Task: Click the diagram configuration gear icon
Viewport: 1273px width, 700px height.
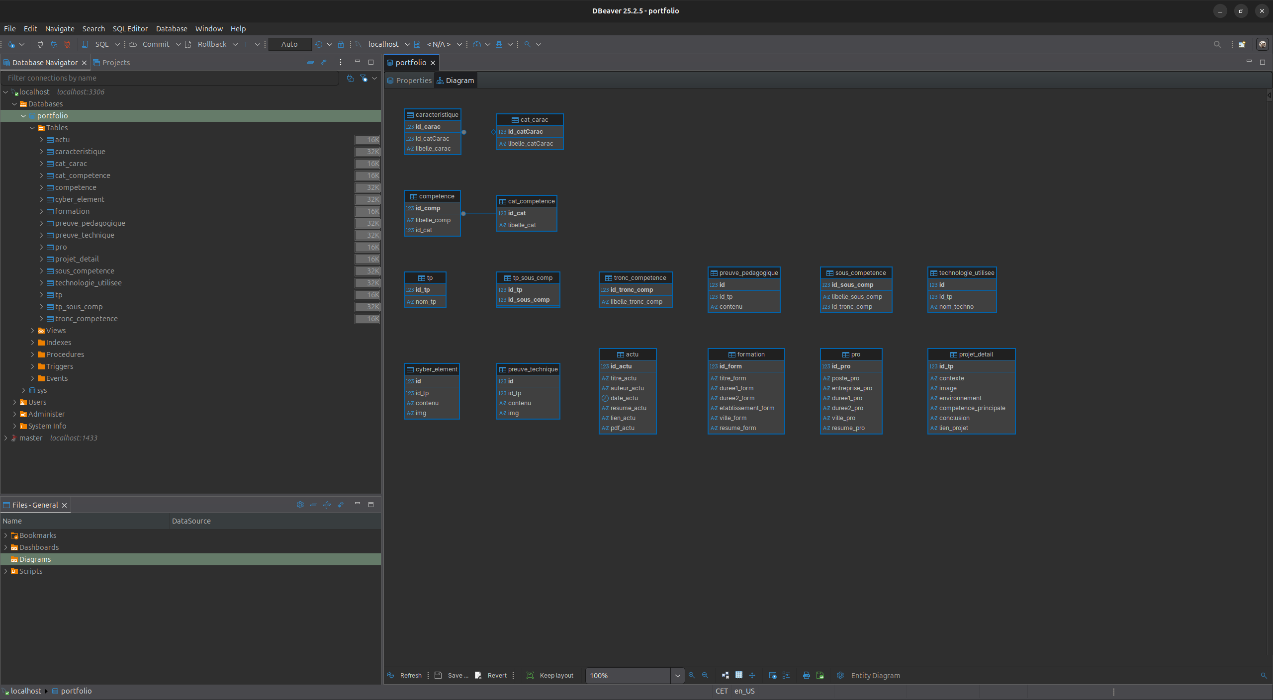Action: tap(840, 675)
